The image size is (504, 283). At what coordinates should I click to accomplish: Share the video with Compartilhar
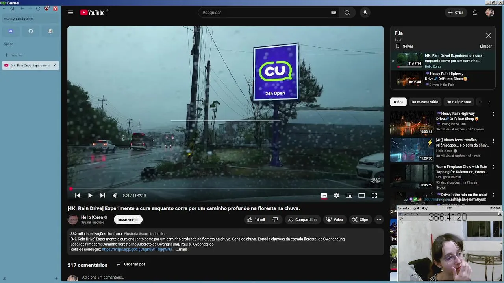click(302, 220)
